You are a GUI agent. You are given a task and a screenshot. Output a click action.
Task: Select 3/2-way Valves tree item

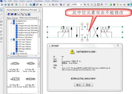pos(24,44)
